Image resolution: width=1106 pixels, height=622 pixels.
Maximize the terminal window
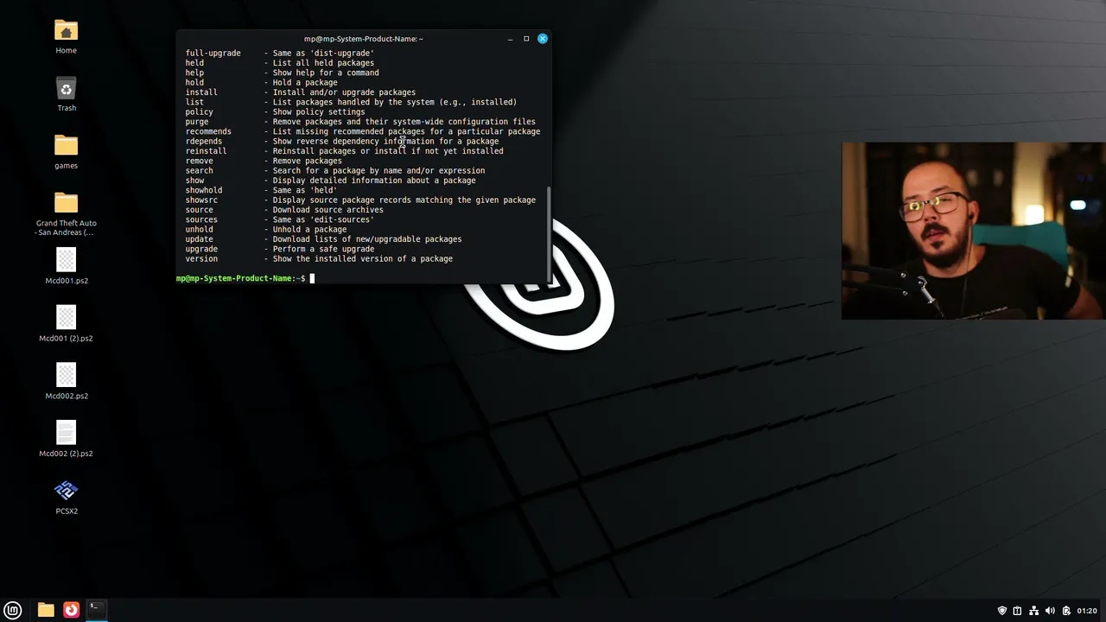tap(526, 39)
